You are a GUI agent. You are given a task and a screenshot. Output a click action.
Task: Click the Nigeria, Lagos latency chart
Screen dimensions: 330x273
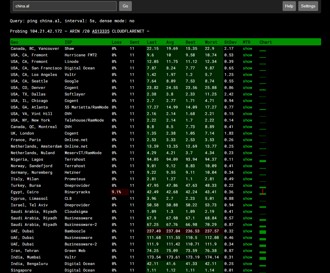263,160
